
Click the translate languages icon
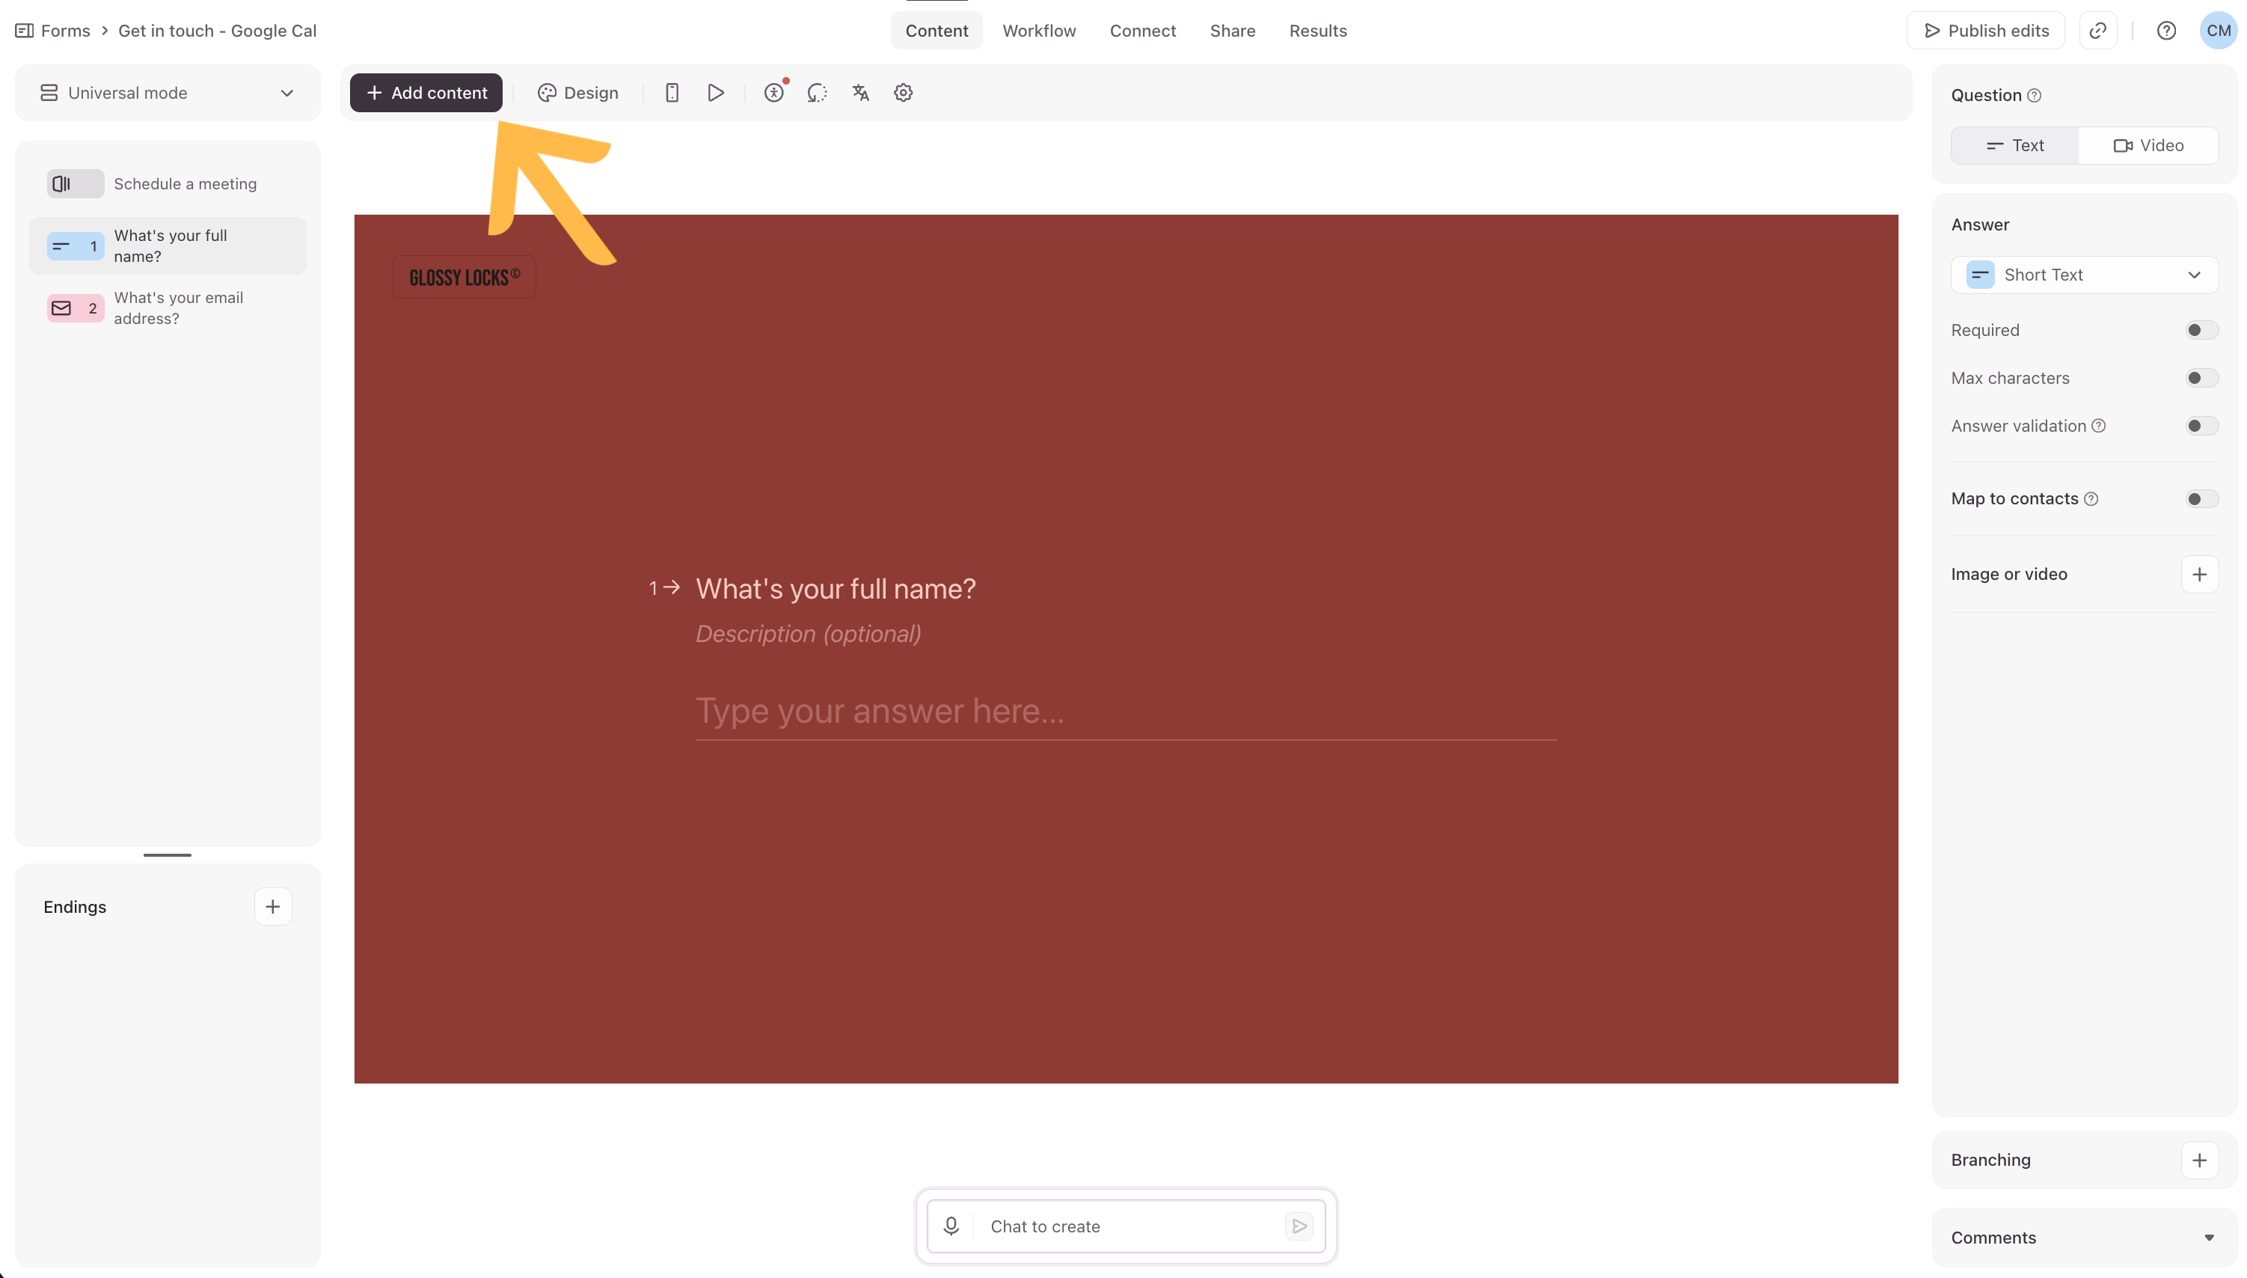[x=860, y=93]
